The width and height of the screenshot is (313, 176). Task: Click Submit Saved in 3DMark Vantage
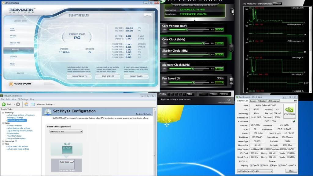coord(136,76)
